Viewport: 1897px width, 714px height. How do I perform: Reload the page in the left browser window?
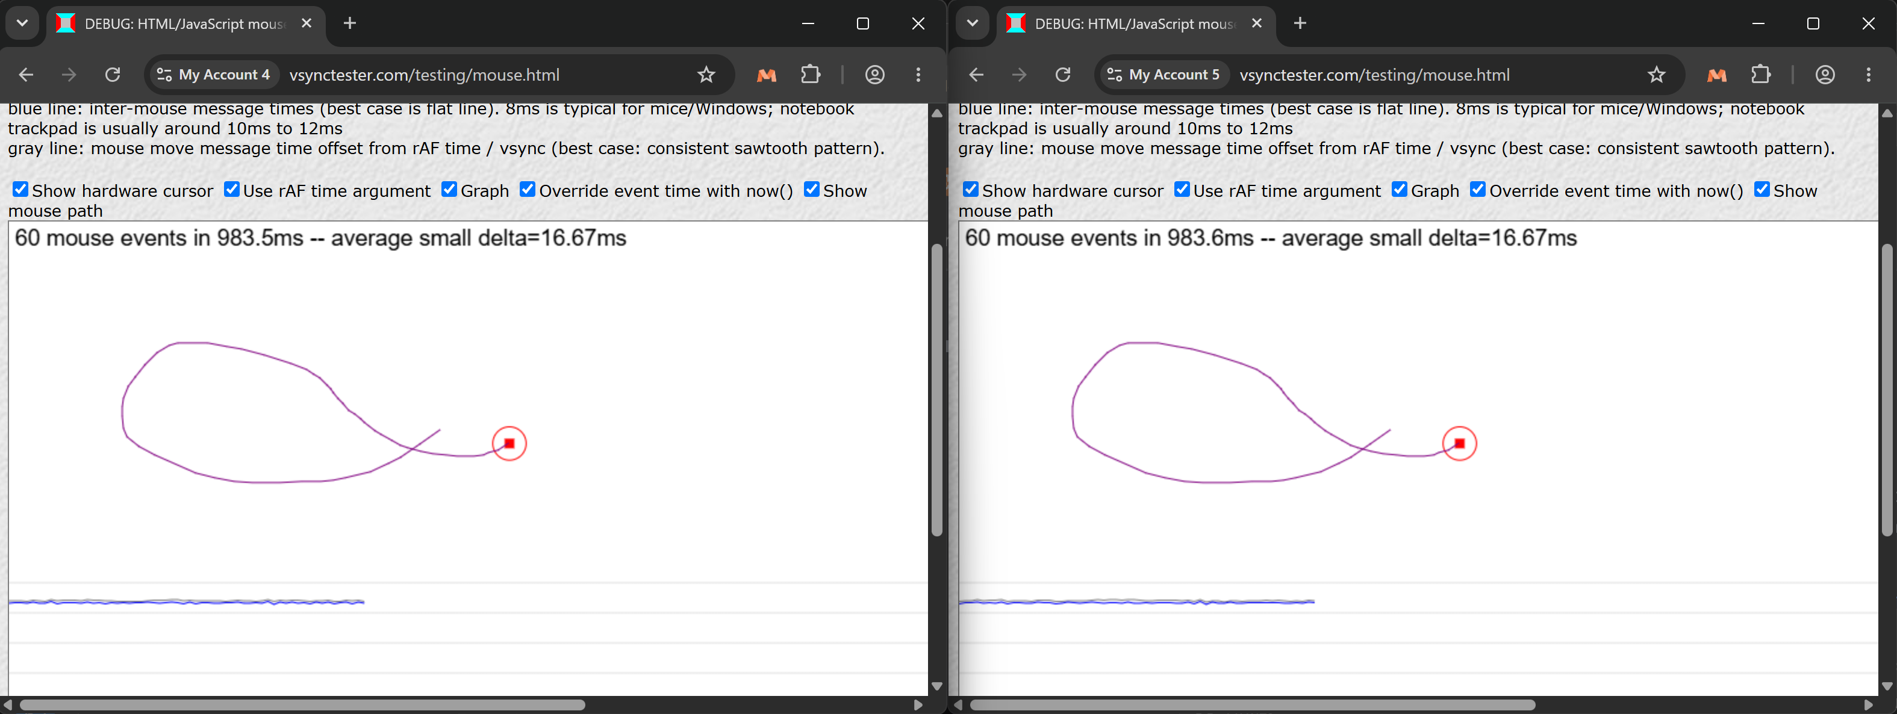pyautogui.click(x=113, y=74)
